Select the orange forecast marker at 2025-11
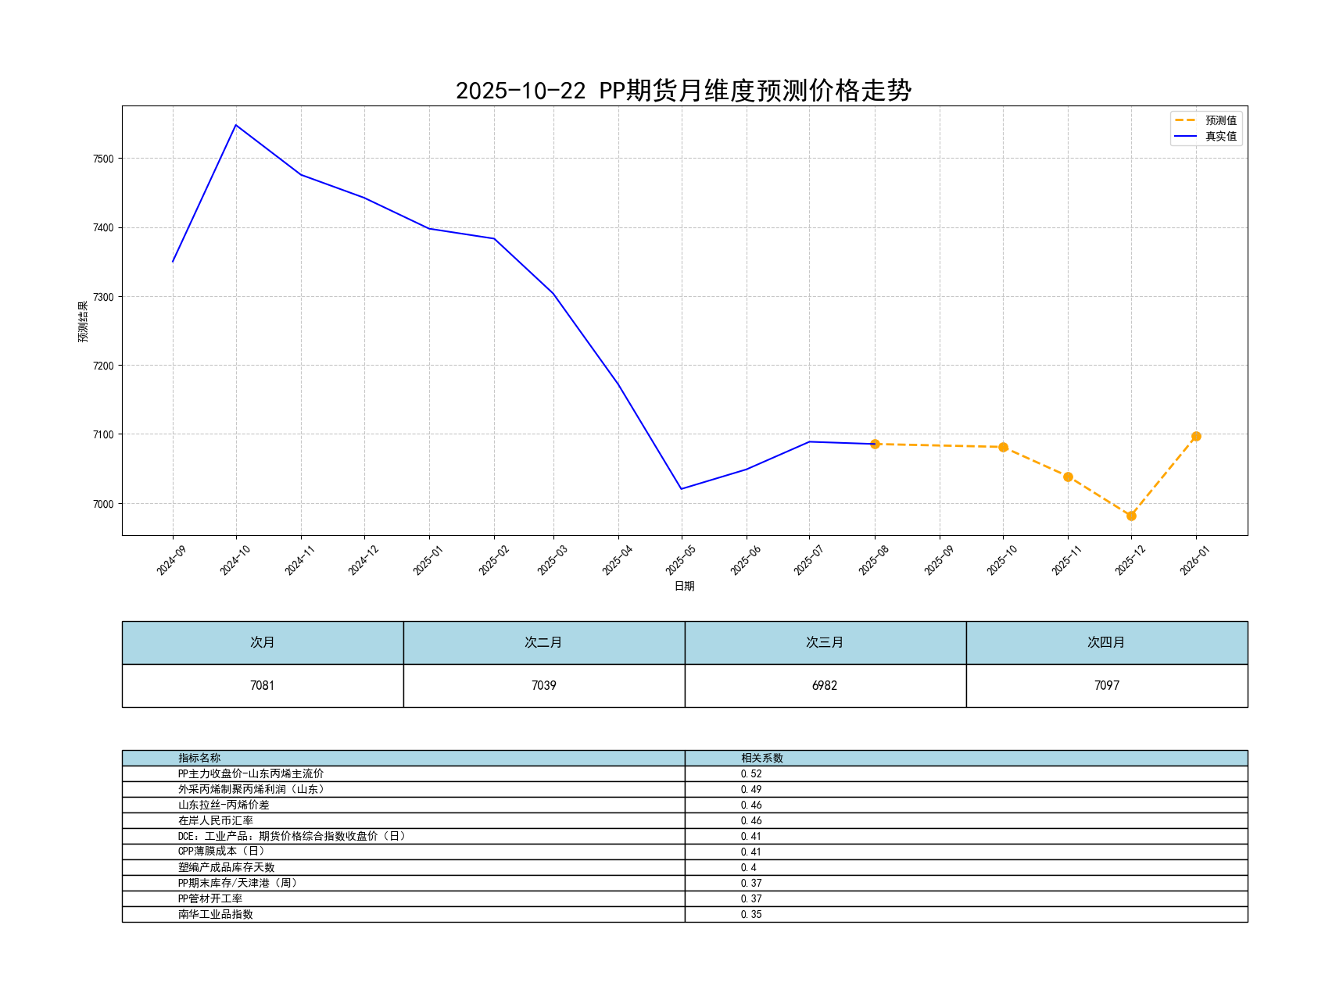The image size is (1325, 1000). (x=1068, y=477)
